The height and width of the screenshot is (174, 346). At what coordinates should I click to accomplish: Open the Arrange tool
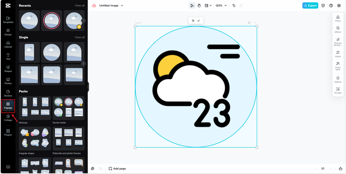(338, 91)
